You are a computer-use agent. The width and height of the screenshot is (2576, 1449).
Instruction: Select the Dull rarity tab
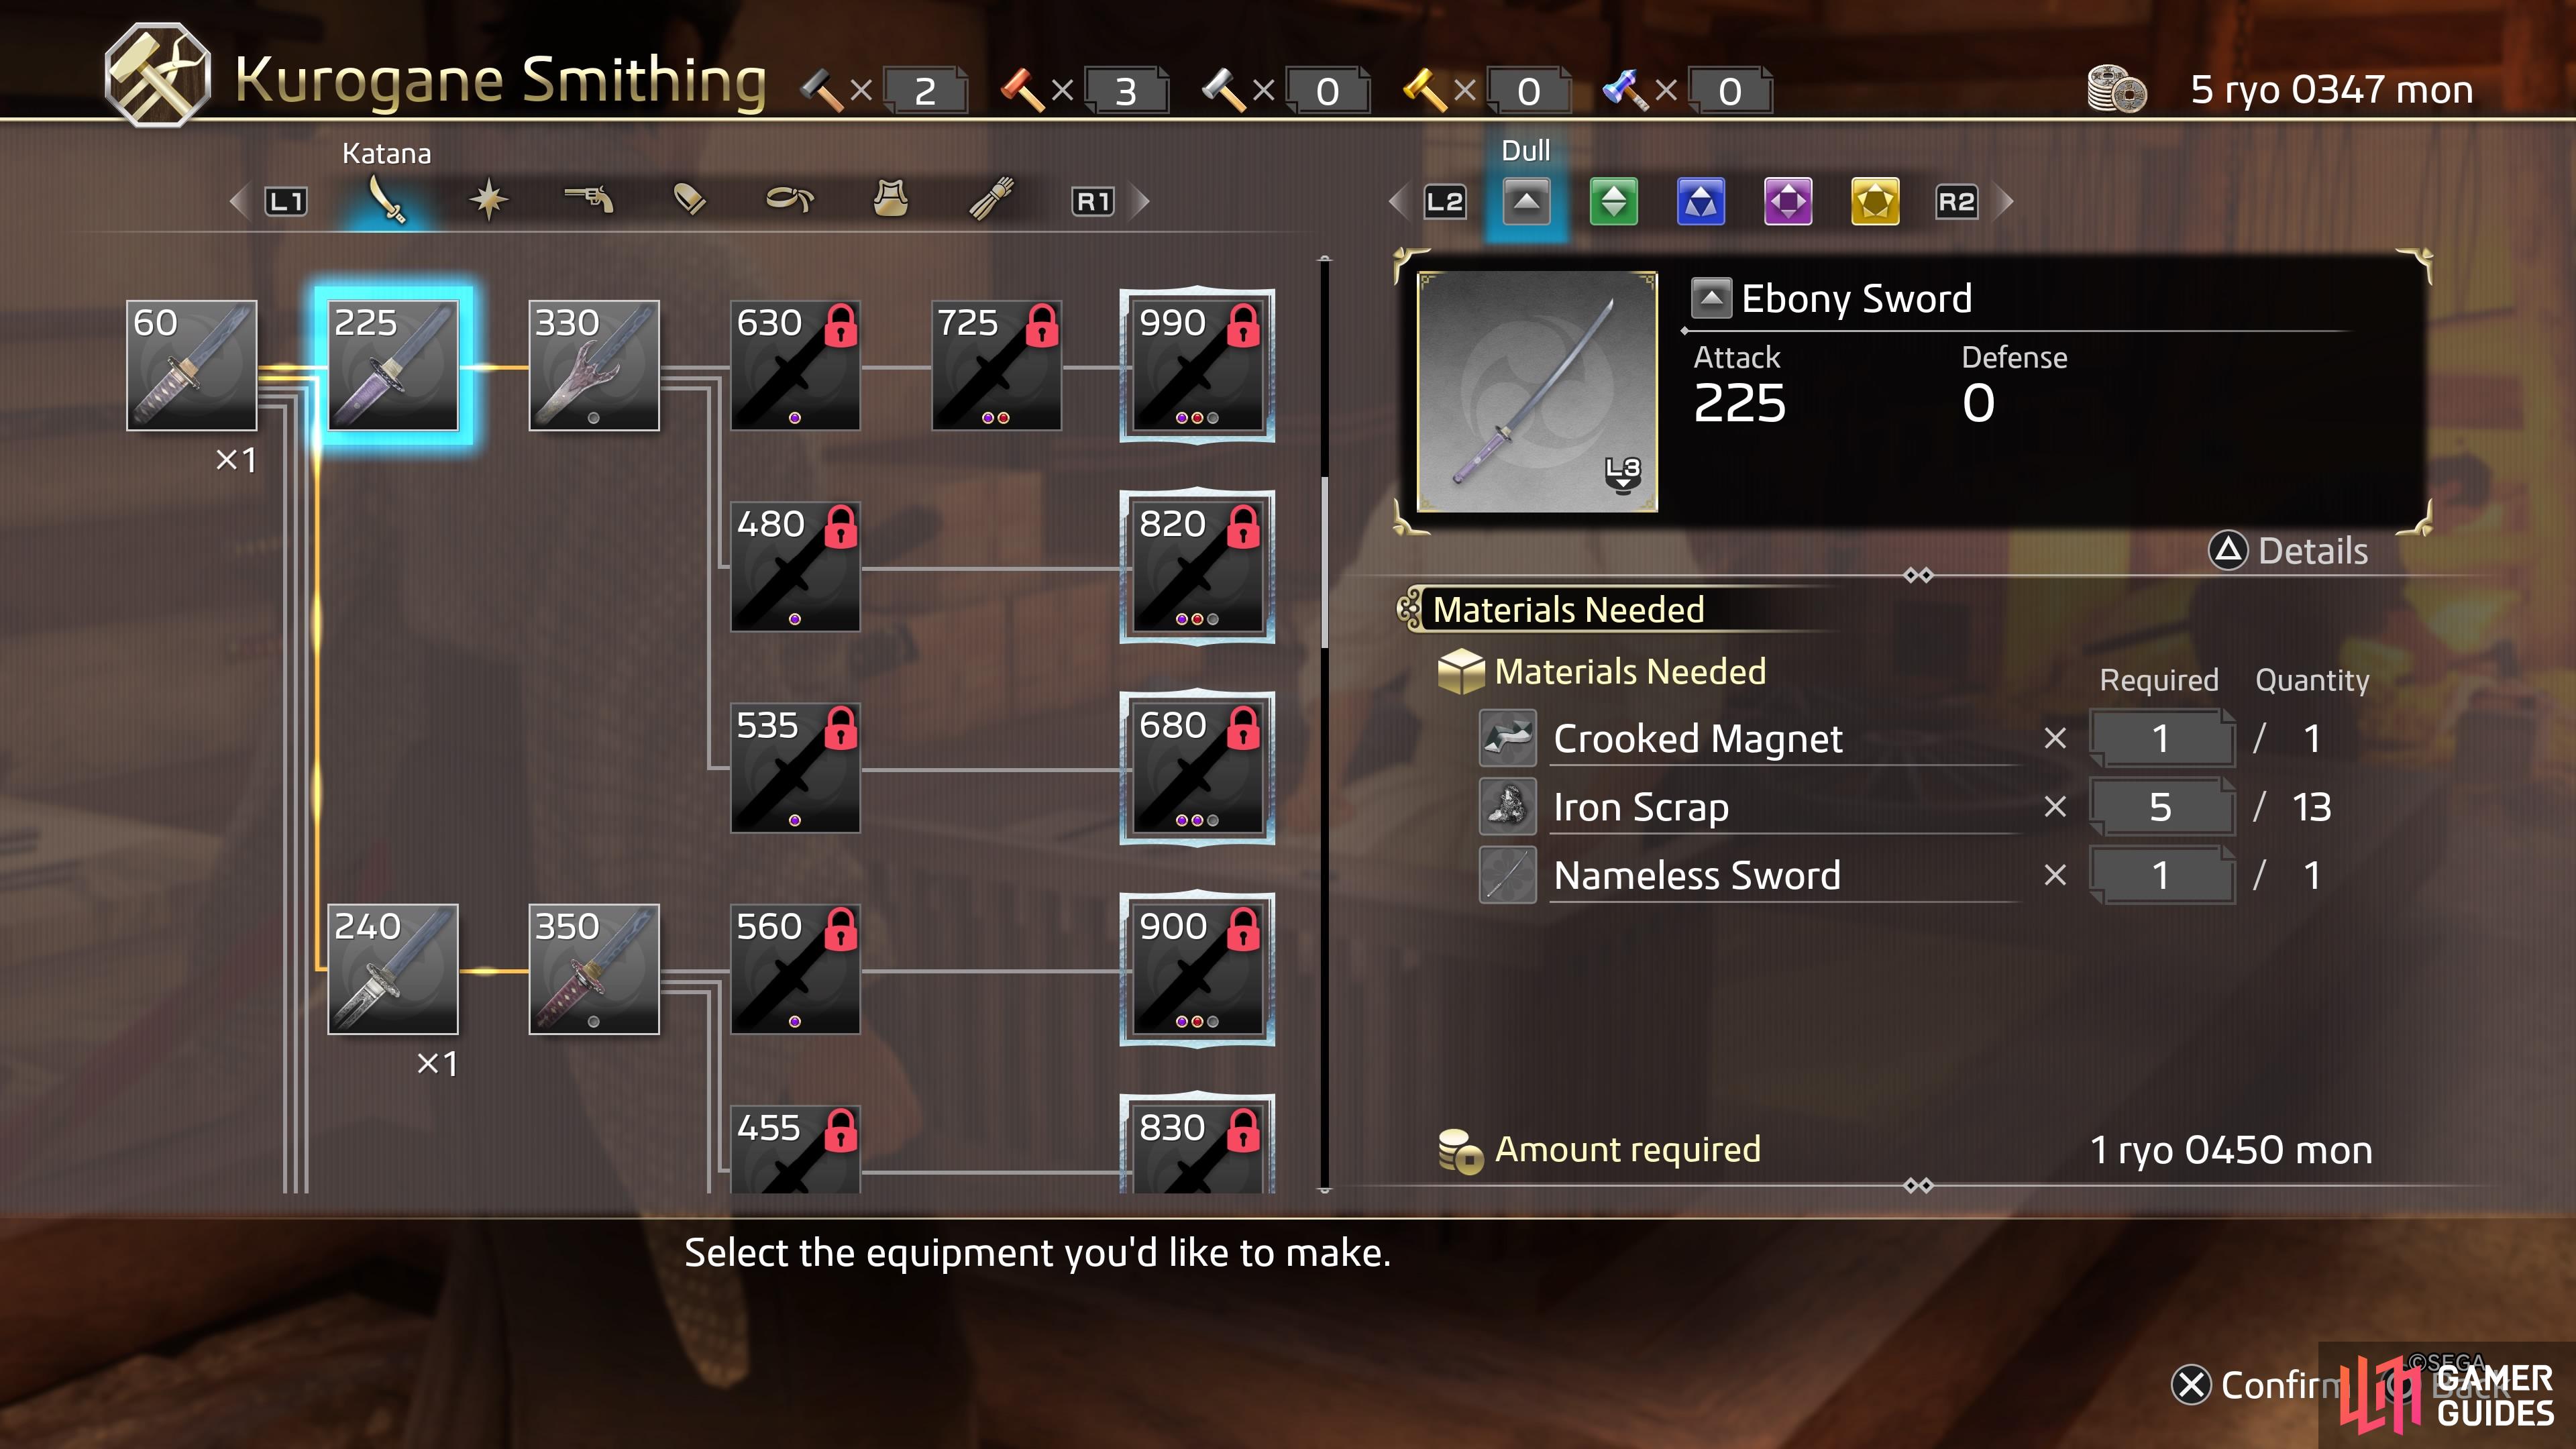tap(1527, 202)
